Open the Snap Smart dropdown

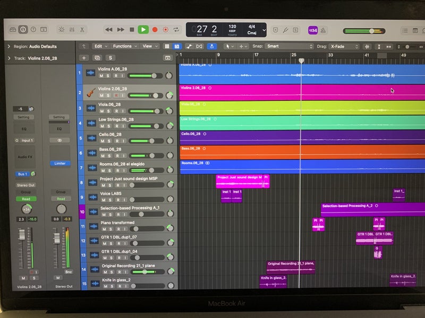[290, 47]
